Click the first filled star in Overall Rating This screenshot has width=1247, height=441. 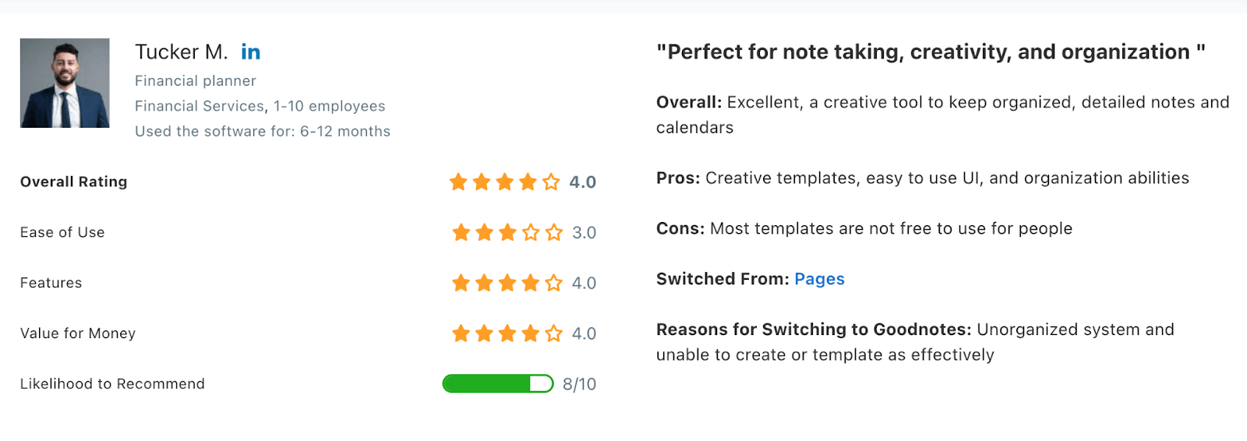click(458, 182)
